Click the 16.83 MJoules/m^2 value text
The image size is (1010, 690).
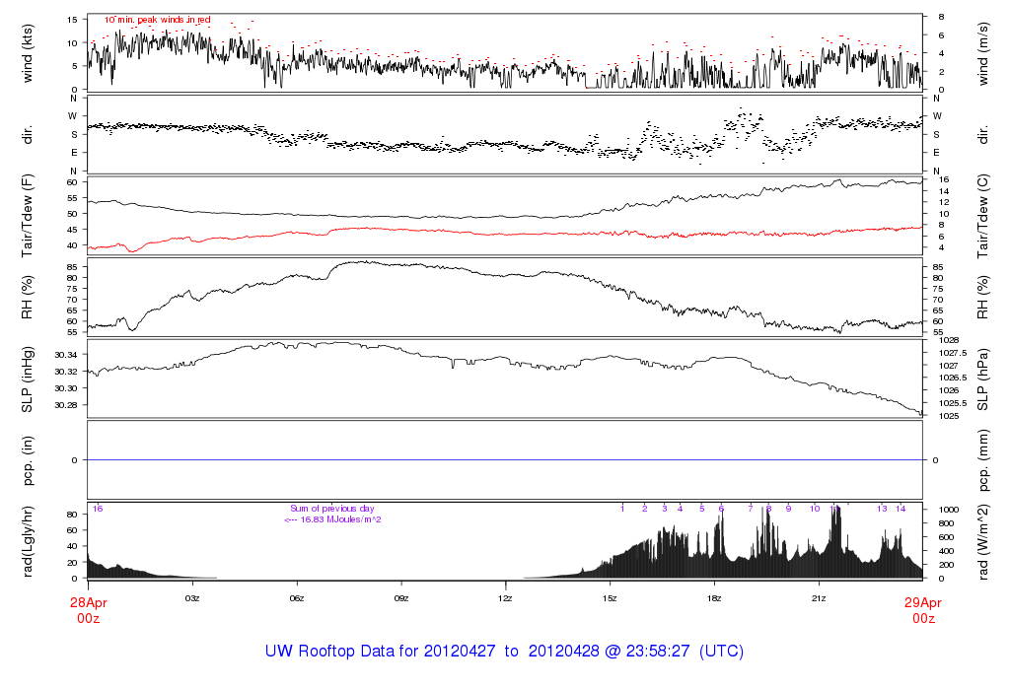point(332,519)
